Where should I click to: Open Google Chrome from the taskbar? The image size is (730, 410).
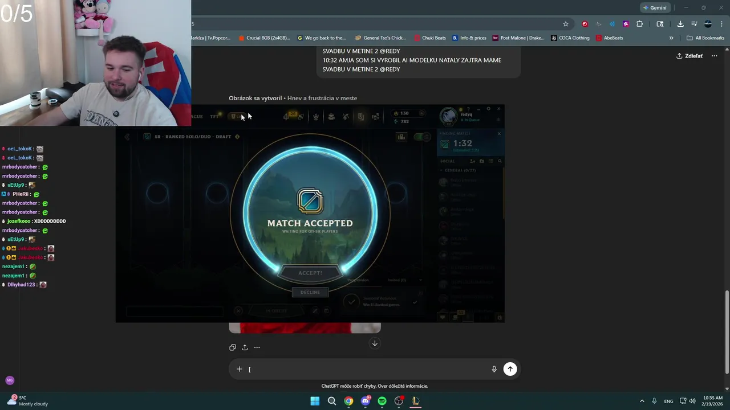(348, 401)
